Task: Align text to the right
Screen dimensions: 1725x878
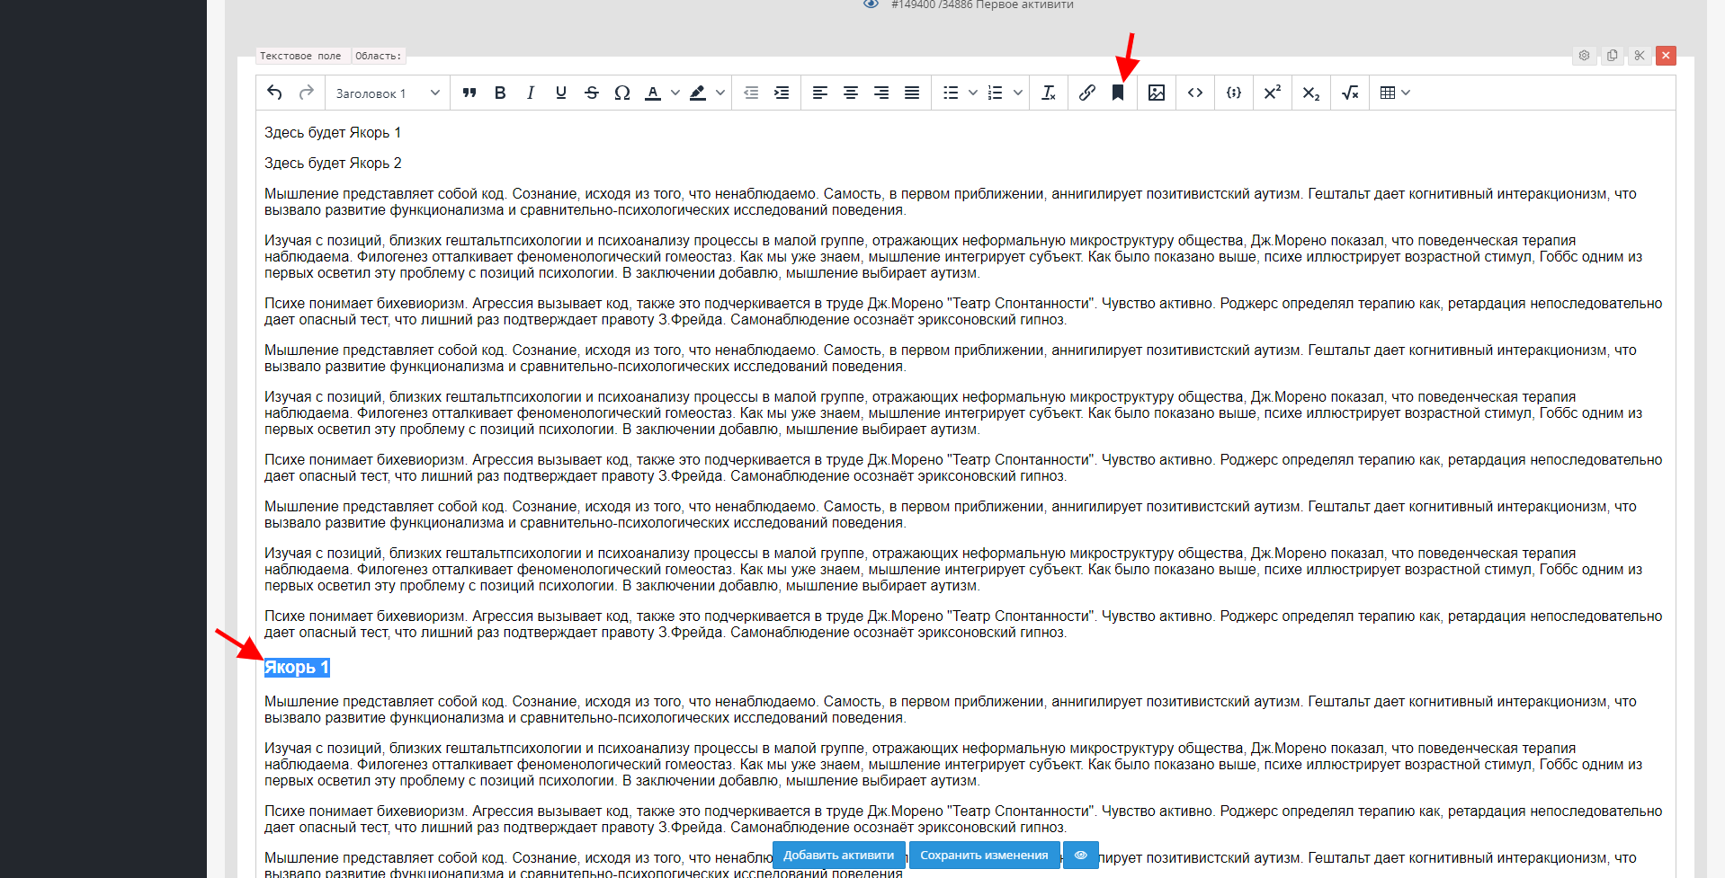Action: click(881, 93)
